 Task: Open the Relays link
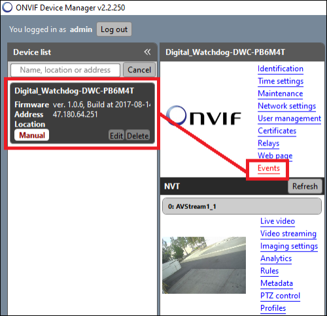(268, 143)
